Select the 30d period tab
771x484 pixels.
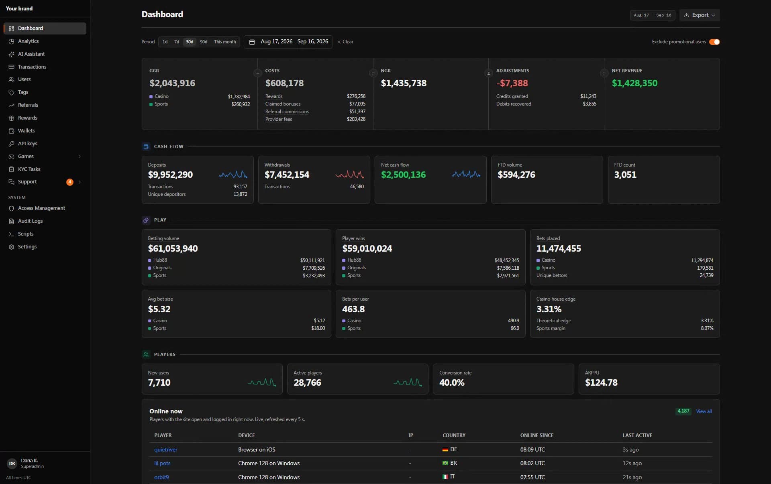[x=190, y=42]
